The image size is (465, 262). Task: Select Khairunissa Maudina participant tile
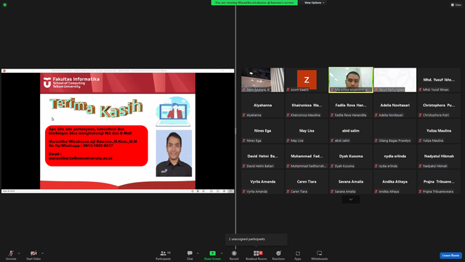click(307, 106)
